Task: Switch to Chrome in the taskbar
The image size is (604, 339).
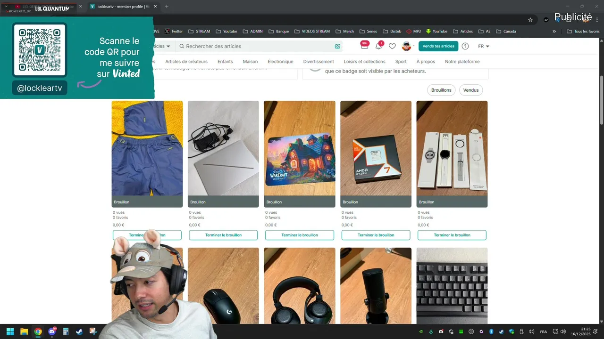Action: pos(38,331)
